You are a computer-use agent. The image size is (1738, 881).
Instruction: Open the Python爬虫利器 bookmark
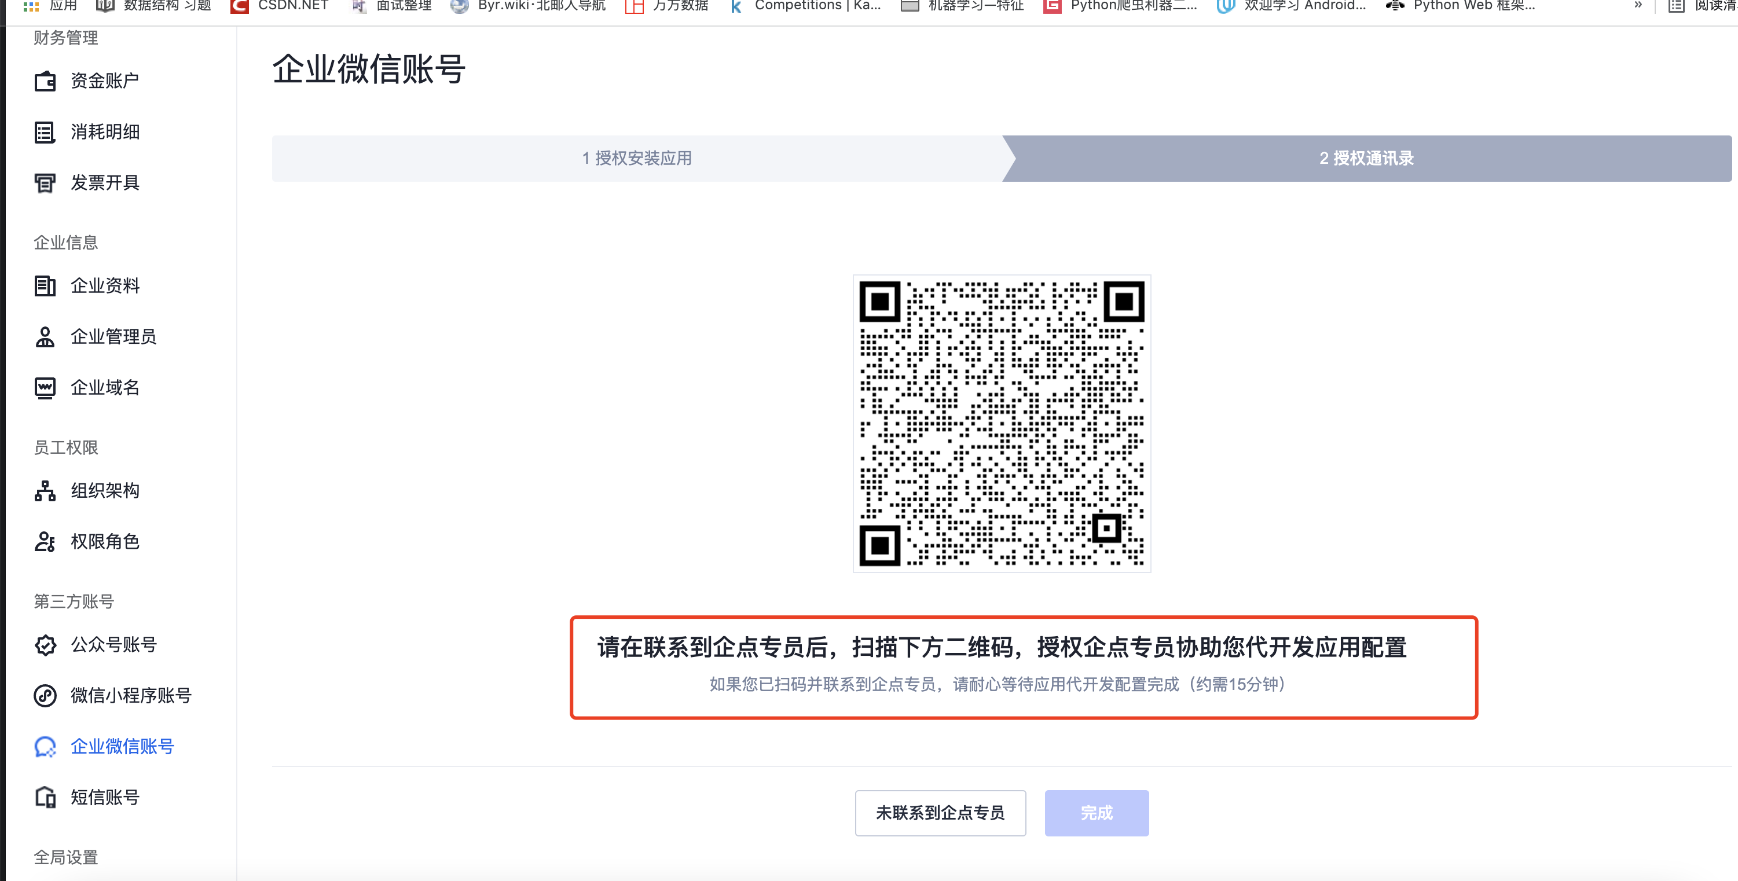(x=1121, y=6)
